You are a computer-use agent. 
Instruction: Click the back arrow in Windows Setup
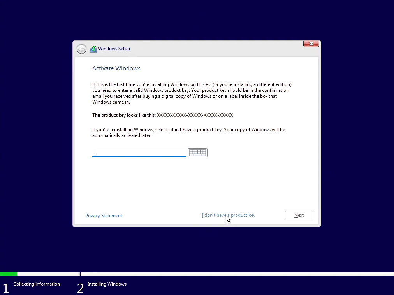pos(81,49)
